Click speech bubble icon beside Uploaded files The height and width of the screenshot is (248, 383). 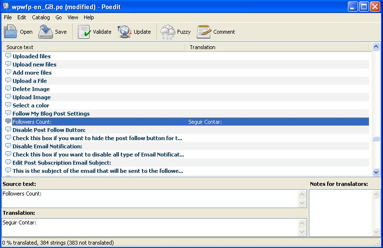tap(8, 56)
